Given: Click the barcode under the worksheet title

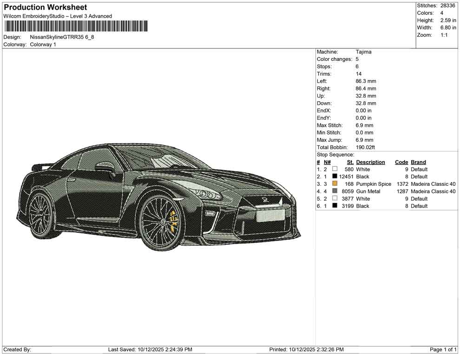Looking at the screenshot, I should point(75,26).
